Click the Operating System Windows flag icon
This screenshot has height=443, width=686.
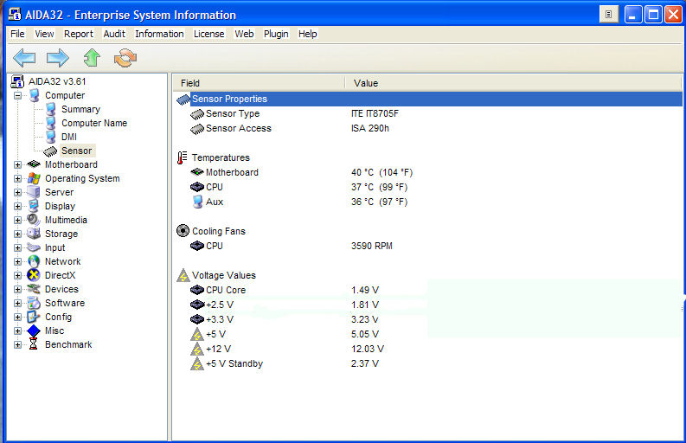(x=34, y=178)
